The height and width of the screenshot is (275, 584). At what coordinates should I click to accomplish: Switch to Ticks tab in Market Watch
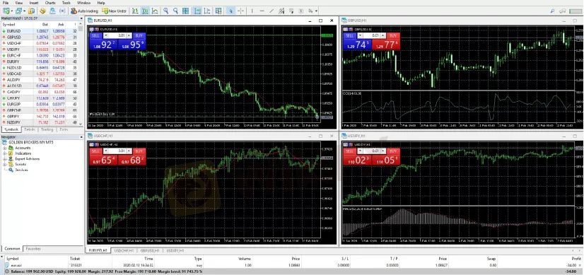(x=64, y=129)
